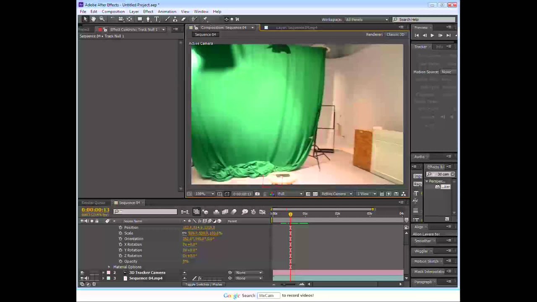537x302 pixels.
Task: Open the Workspace All Panels dropdown
Action: 367,19
